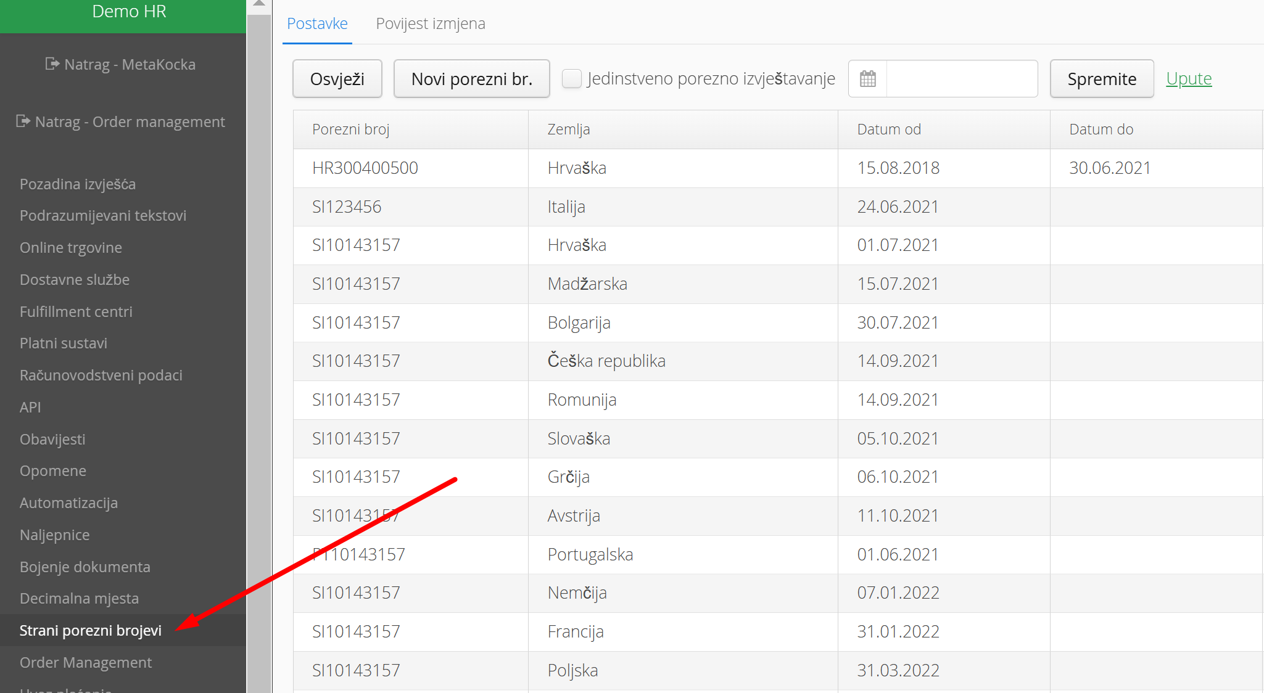Go to Bojenje dokumenta settings

(x=85, y=567)
